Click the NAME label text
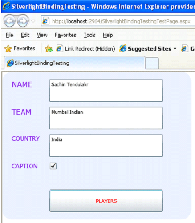Viewport: 195px width, 223px height. pyautogui.click(x=22, y=84)
